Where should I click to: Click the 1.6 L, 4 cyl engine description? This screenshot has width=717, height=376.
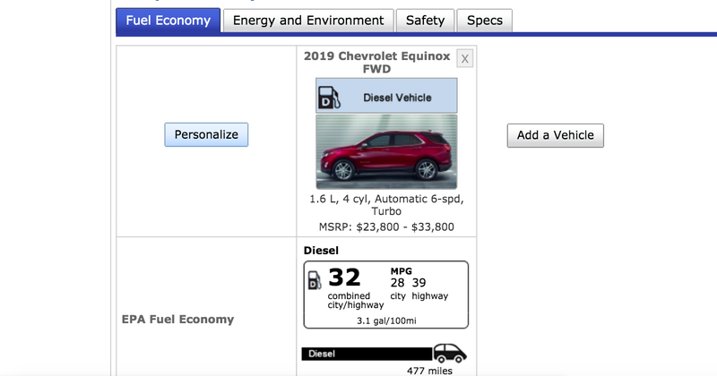(386, 205)
